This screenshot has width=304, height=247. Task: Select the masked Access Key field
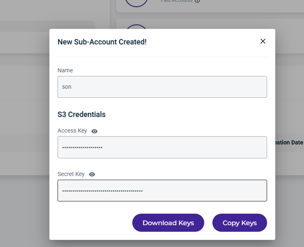click(162, 147)
